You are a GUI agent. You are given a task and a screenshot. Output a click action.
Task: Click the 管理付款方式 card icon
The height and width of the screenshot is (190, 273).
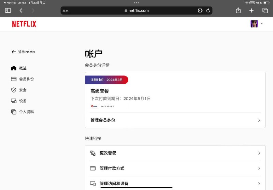click(93, 168)
